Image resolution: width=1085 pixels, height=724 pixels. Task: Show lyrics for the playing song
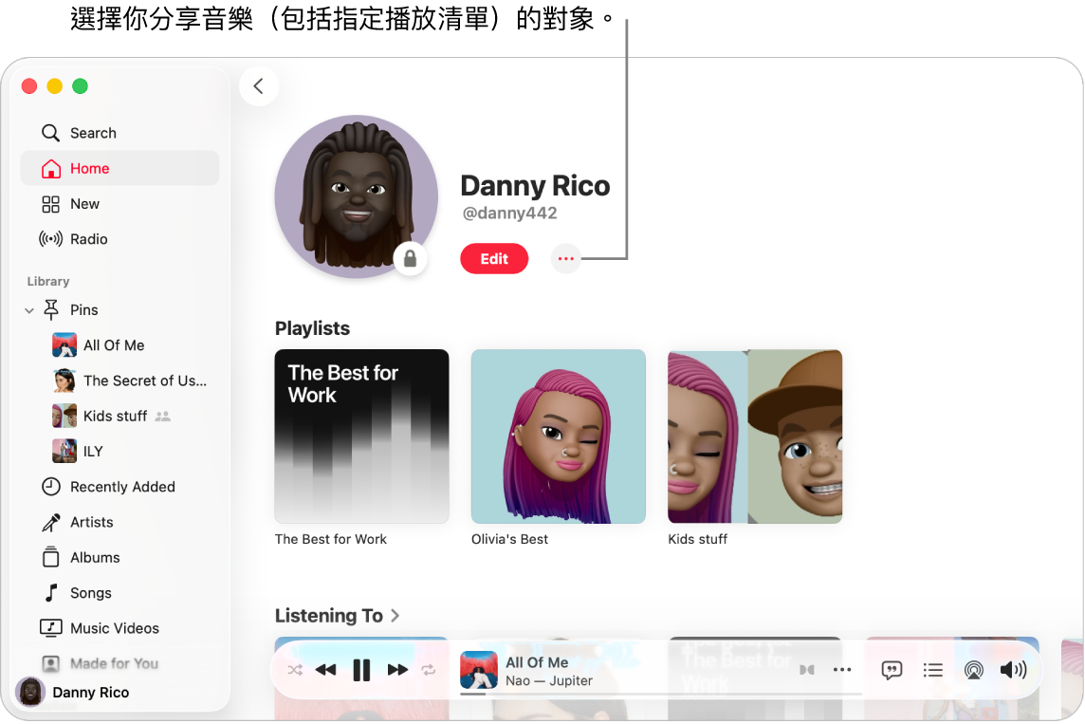(x=890, y=669)
